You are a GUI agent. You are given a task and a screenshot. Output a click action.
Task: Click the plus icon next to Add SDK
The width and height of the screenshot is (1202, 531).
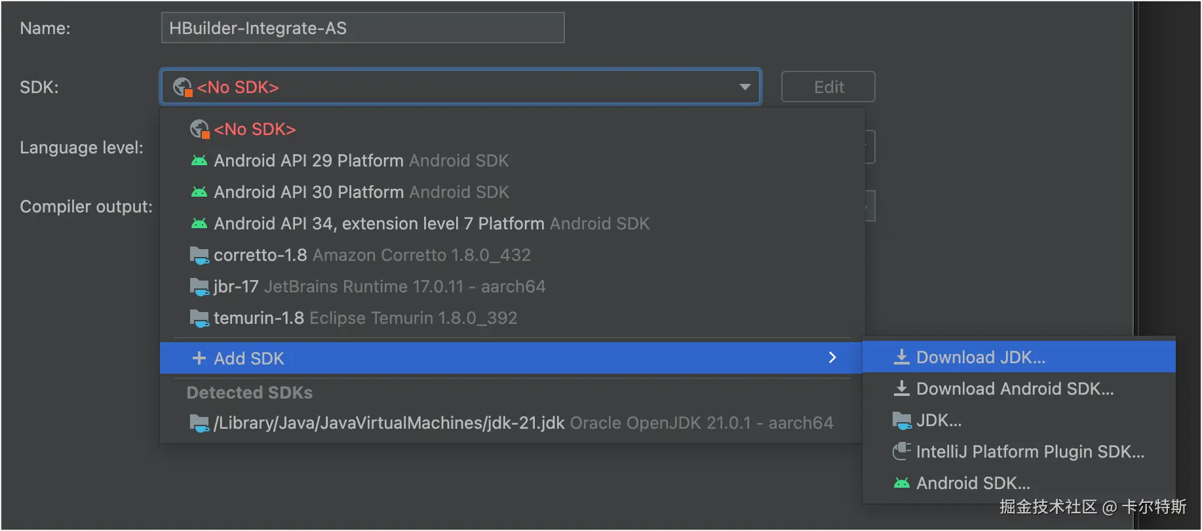(x=199, y=359)
